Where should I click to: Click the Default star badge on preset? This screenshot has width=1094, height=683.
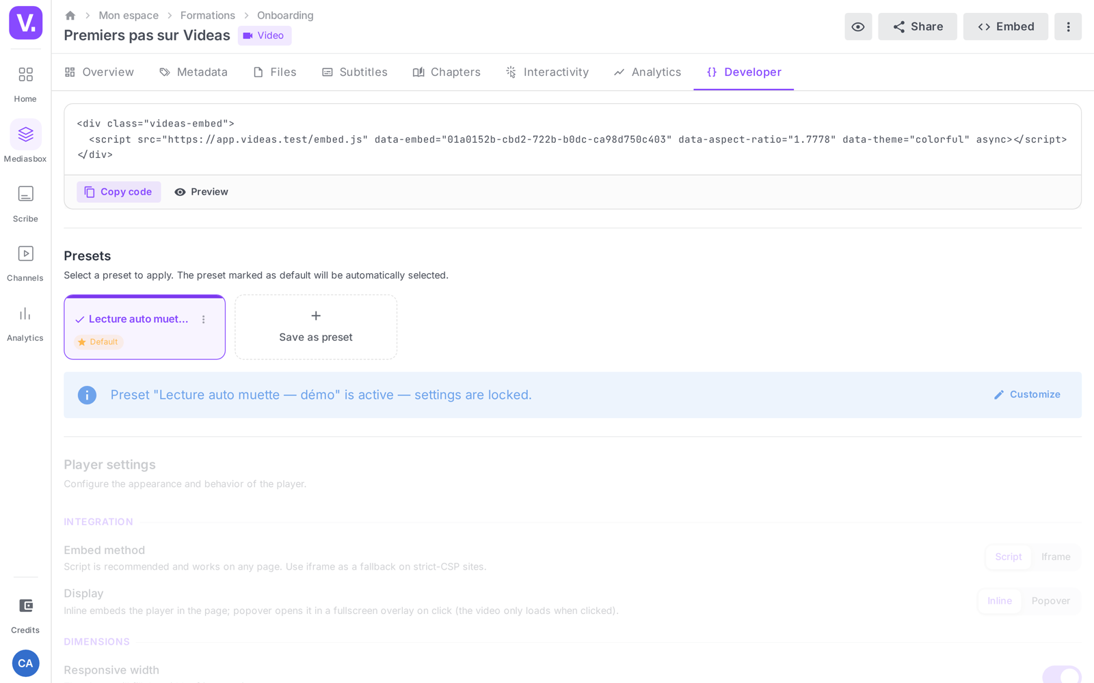pyautogui.click(x=98, y=342)
